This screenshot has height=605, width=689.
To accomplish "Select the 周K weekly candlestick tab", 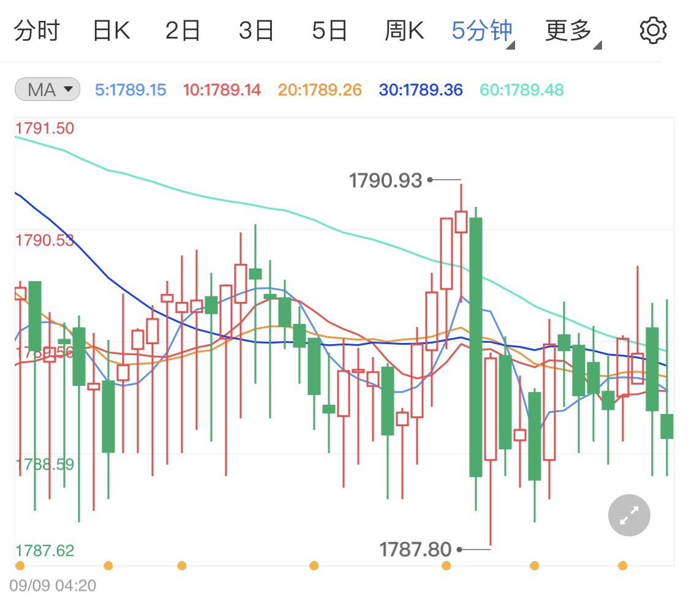I will pyautogui.click(x=404, y=31).
